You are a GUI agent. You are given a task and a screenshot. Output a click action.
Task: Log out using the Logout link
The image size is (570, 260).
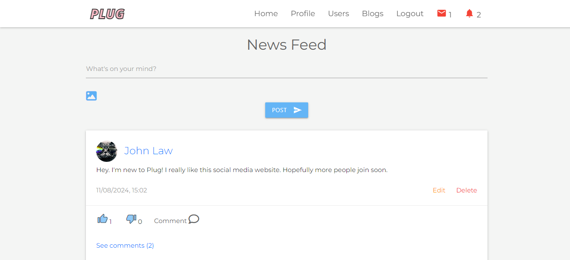click(x=410, y=14)
